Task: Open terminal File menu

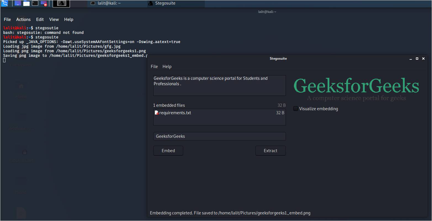Action: pos(7,19)
